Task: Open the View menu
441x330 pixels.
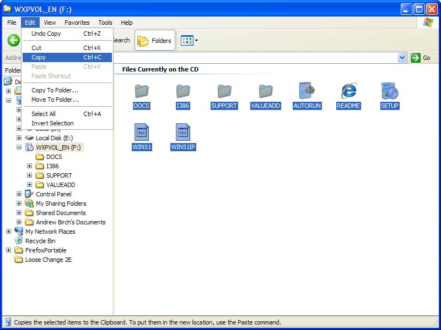Action: 50,23
